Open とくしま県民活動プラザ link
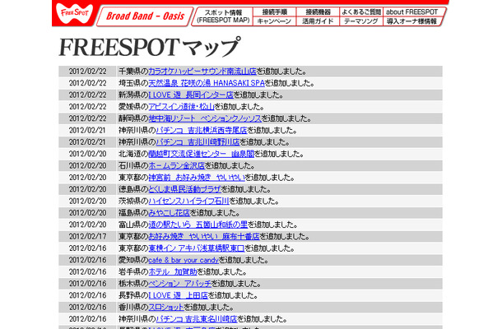Viewport: 502px width, 329px height. point(184,189)
